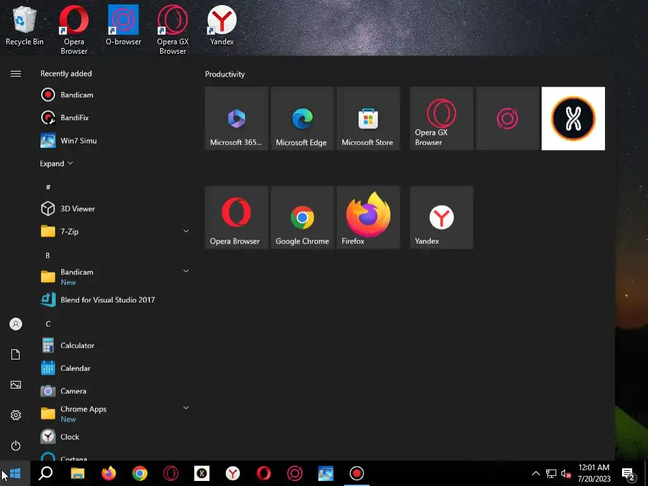Expand the Recently added list
Viewport: 648px width, 486px height.
point(56,164)
